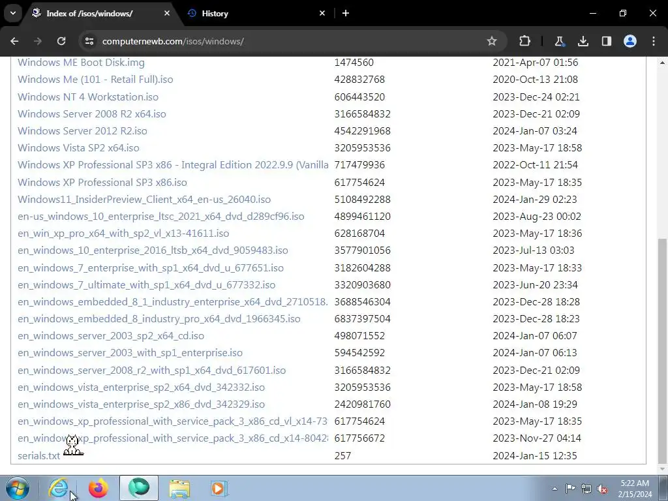Open Windows XP Integral Edition 2022.9.9 link

tap(173, 165)
